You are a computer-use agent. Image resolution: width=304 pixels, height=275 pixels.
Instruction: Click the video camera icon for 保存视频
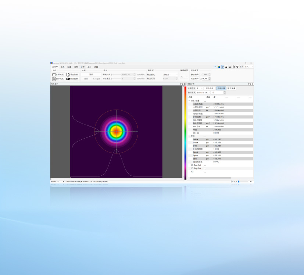coord(68,79)
